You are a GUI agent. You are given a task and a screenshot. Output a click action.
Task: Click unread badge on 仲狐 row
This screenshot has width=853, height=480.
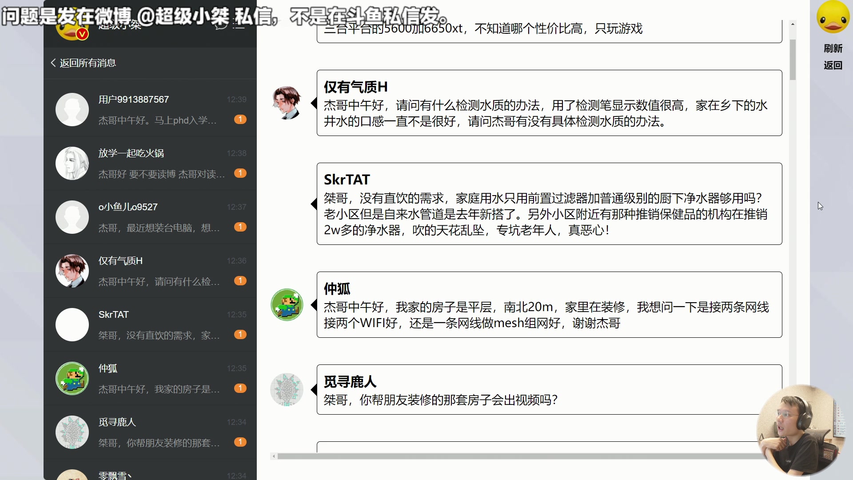coord(240,388)
